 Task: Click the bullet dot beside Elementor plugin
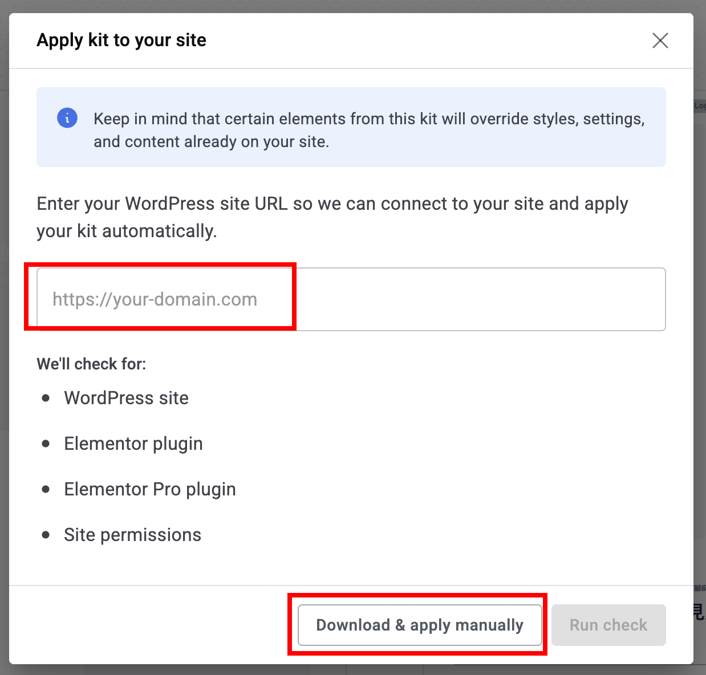pos(46,444)
